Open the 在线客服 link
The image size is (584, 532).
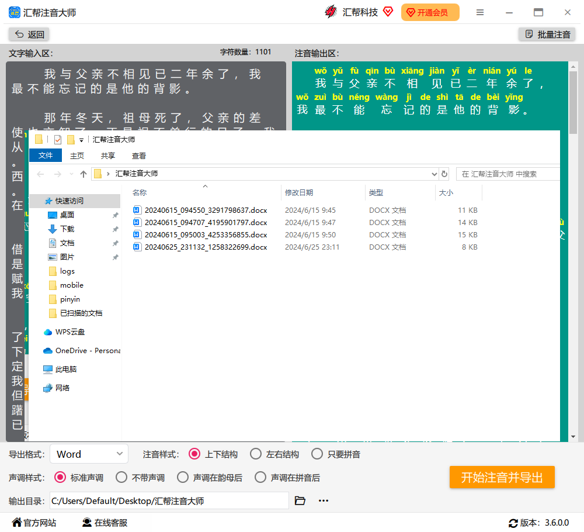coord(105,523)
